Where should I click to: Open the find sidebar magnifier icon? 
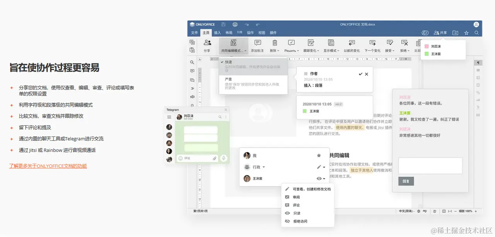[192, 62]
